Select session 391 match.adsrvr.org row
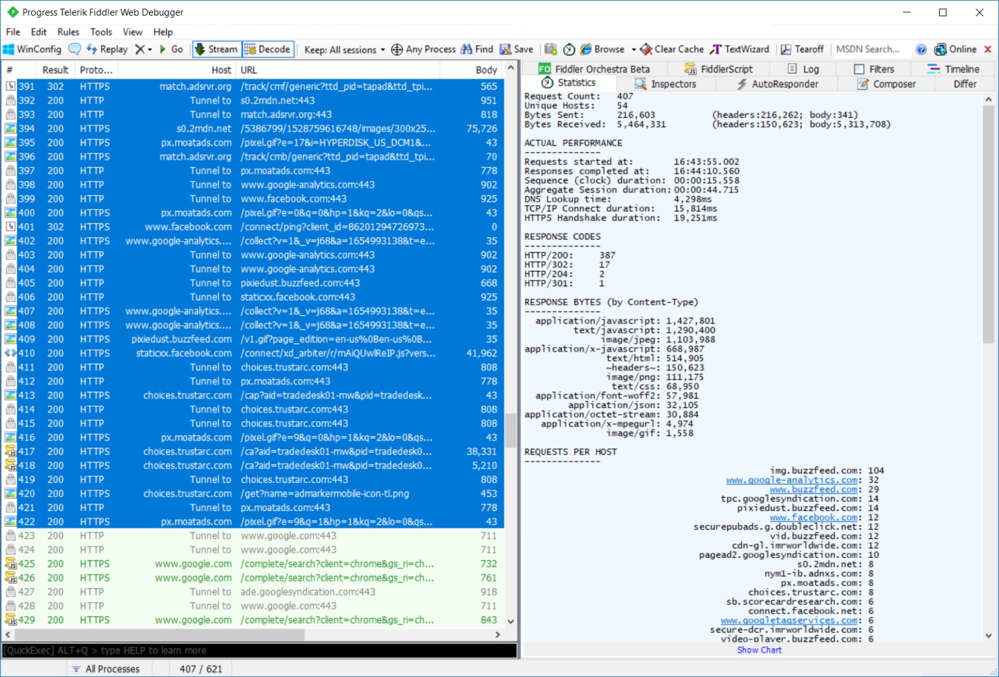The image size is (999, 677). pyautogui.click(x=252, y=87)
